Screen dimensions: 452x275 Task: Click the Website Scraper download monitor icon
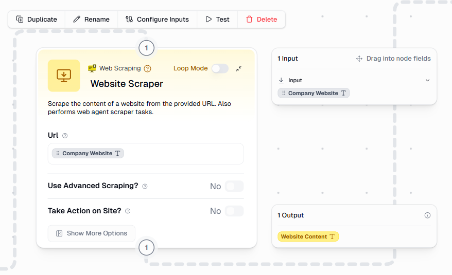(x=64, y=76)
